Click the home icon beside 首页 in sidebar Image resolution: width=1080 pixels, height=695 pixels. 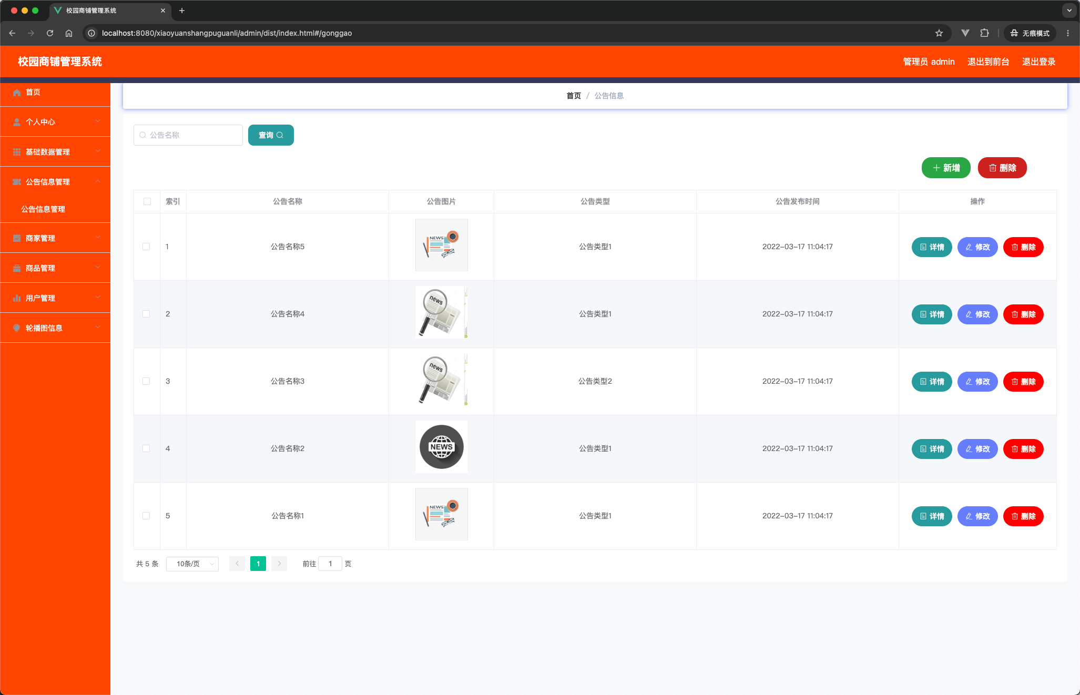tap(17, 93)
